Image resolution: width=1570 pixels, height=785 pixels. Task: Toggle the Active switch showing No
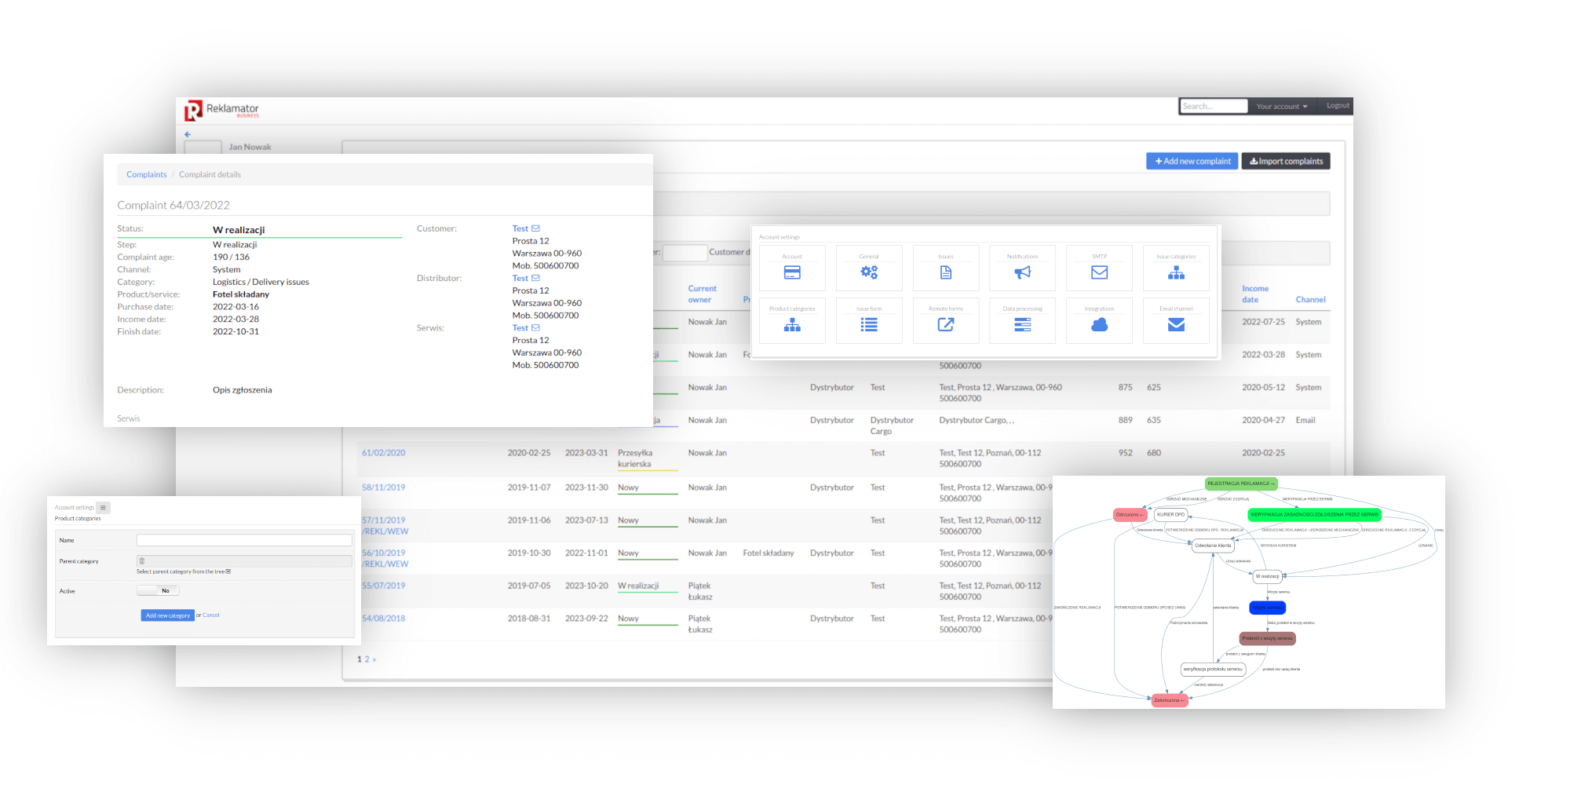pyautogui.click(x=158, y=590)
